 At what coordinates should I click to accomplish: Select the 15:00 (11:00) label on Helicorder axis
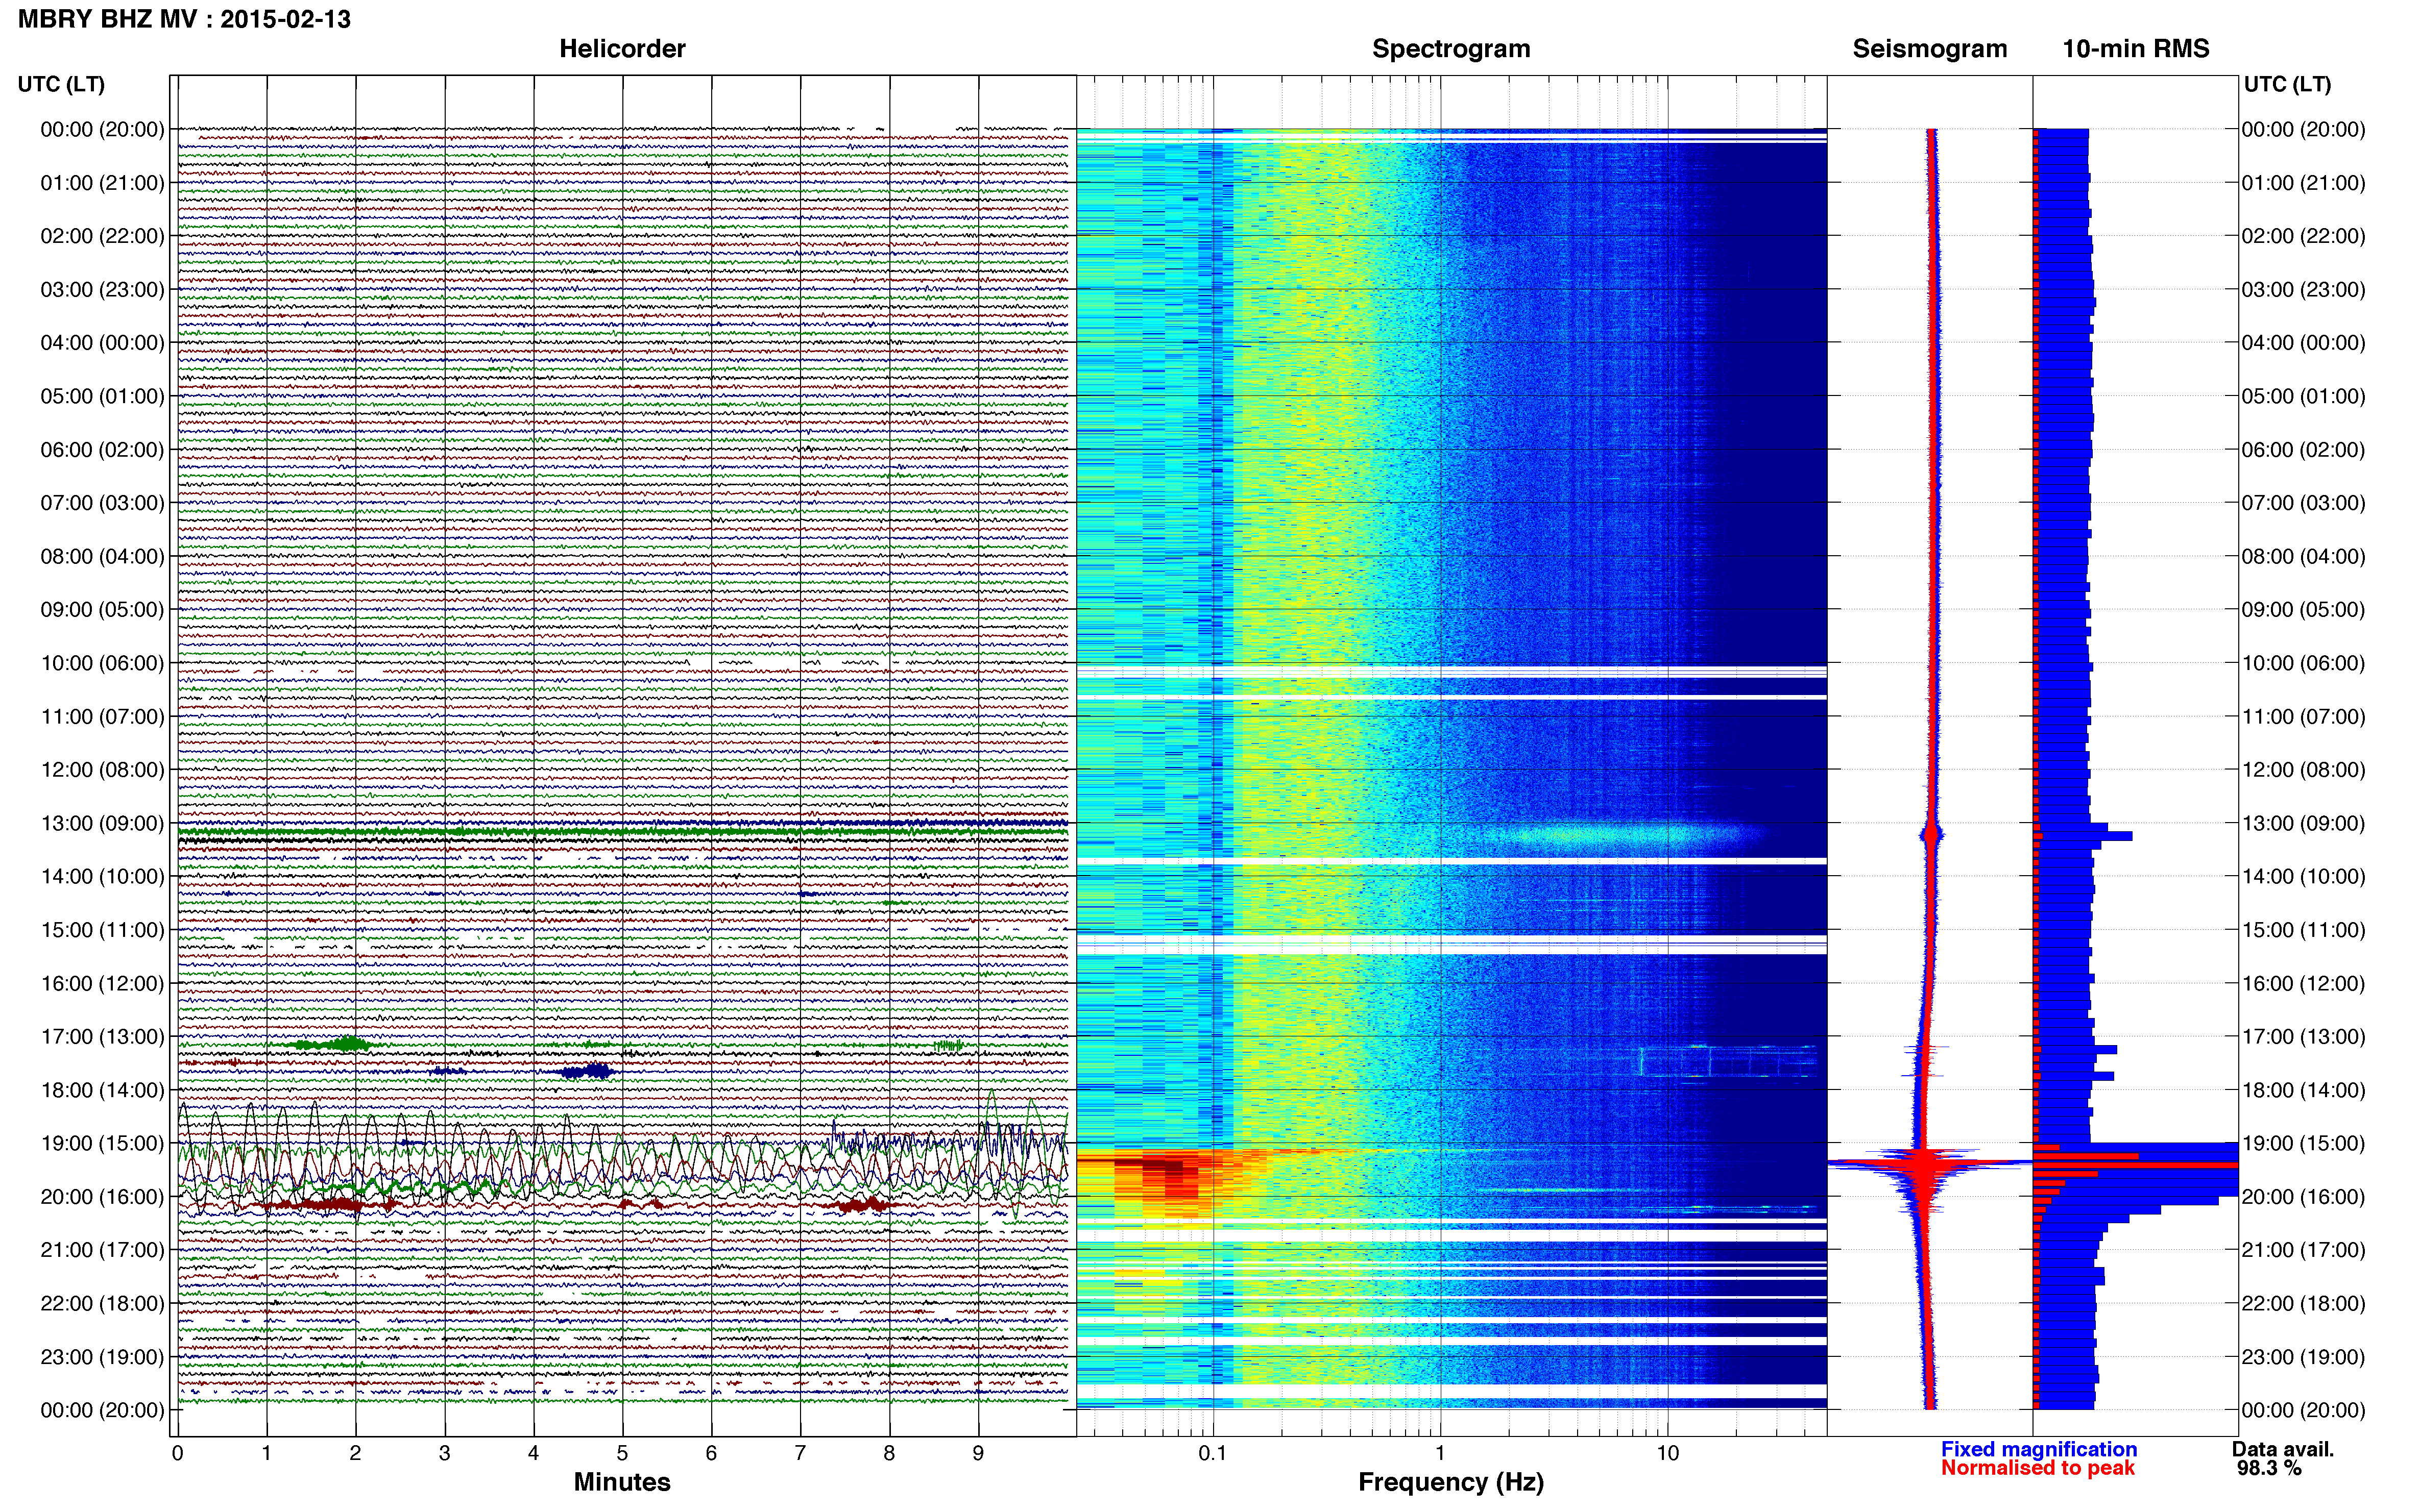pyautogui.click(x=102, y=930)
